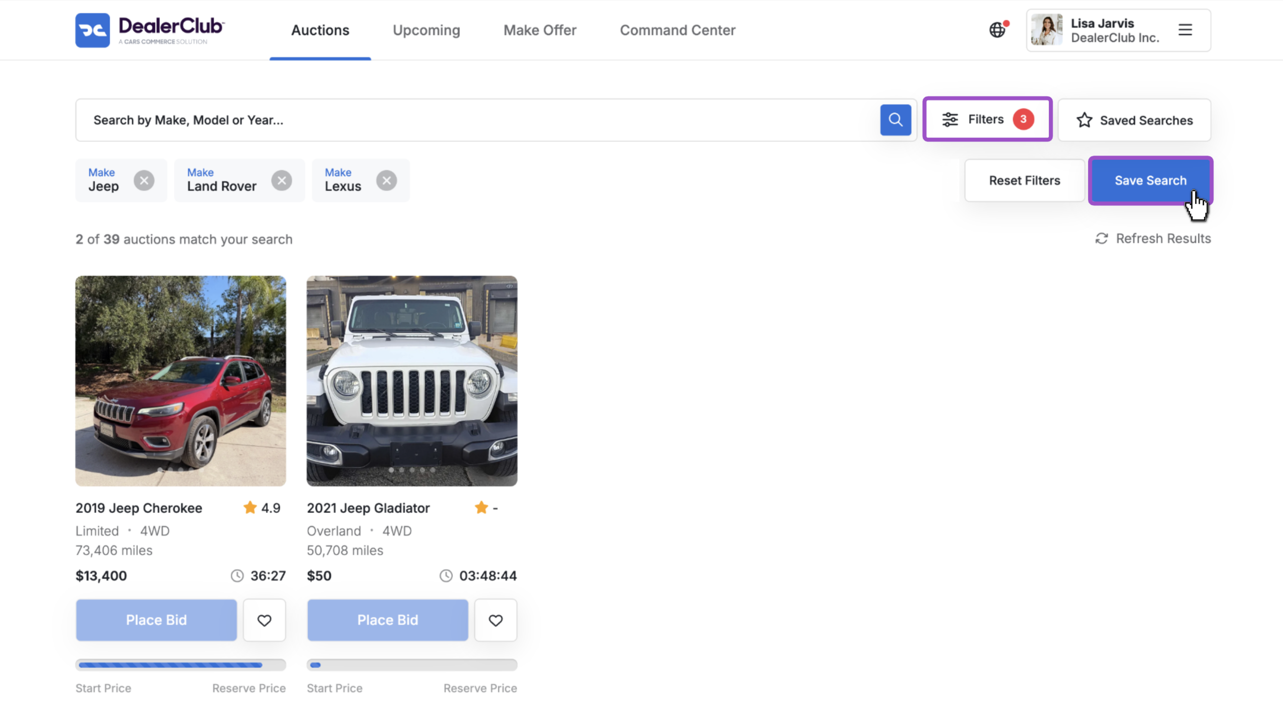
Task: Place Bid on the Jeep Gladiator
Action: [x=387, y=620]
